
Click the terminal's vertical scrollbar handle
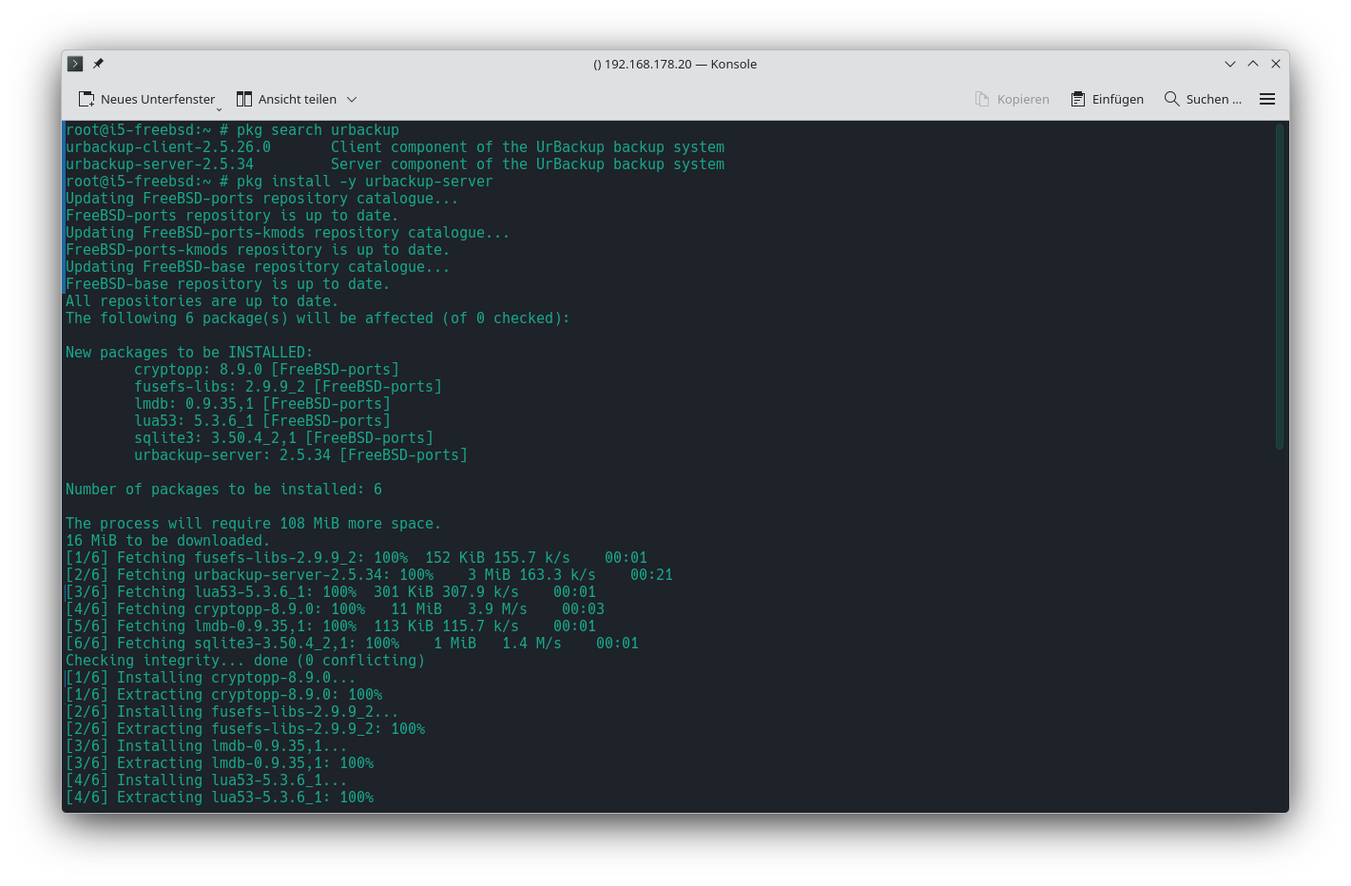coord(1279,285)
